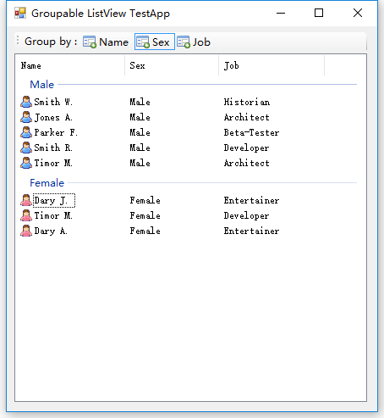
Task: Enable the Group by Name toggle
Action: (x=106, y=42)
